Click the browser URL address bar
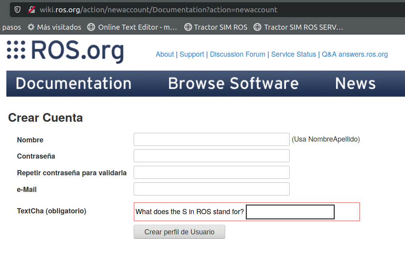Viewport: 405px width, 255px height. pyautogui.click(x=206, y=10)
